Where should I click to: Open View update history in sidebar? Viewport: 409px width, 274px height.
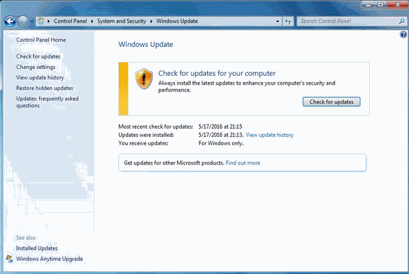tap(40, 77)
